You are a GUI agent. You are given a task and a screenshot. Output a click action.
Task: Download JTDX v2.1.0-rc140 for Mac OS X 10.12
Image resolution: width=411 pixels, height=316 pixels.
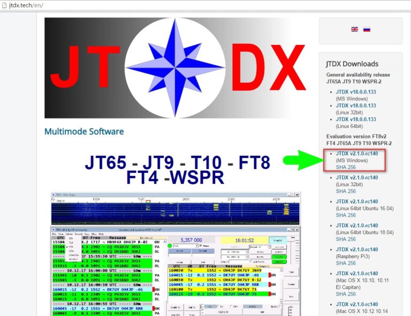[x=357, y=304]
